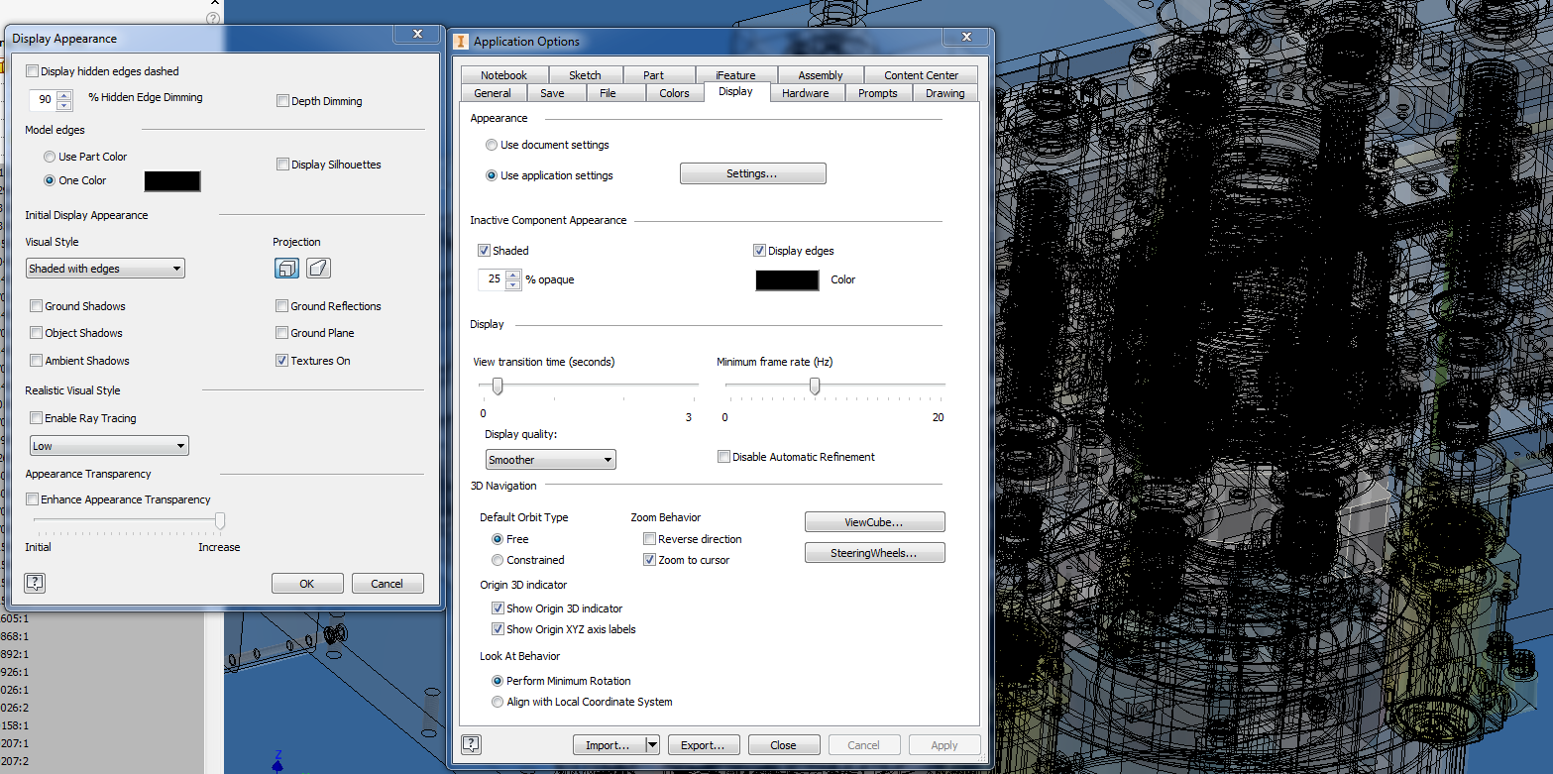Expand the Import button dropdown arrow
This screenshot has width=1553, height=774.
[651, 744]
